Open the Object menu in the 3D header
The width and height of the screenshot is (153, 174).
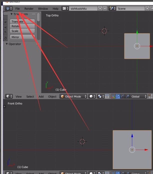(x=52, y=96)
